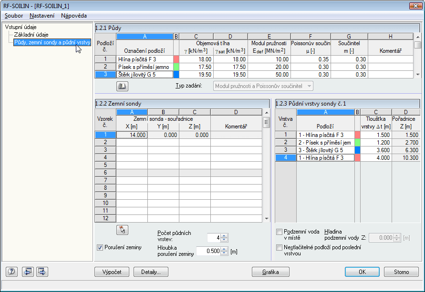The height and width of the screenshot is (292, 425).
Task: Select layer 4 Podloží cell Hlína písčitá
Action: tap(325, 157)
